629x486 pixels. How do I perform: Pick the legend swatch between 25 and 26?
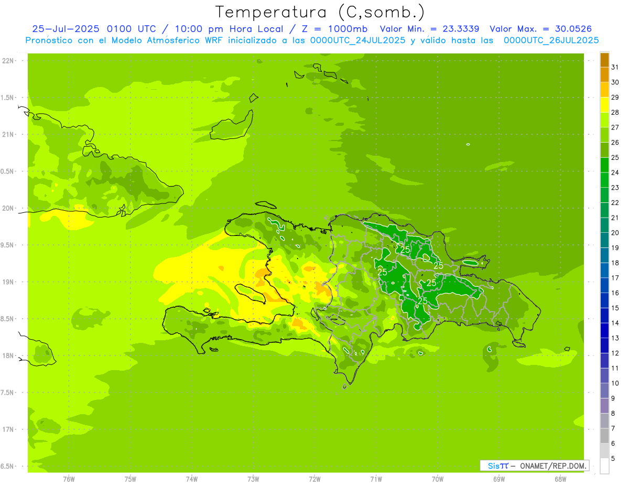604,150
